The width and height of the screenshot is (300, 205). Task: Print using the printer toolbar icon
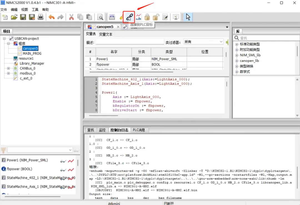[x=41, y=17]
